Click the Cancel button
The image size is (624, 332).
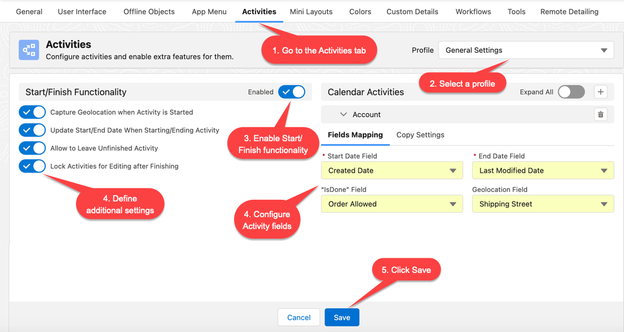298,317
